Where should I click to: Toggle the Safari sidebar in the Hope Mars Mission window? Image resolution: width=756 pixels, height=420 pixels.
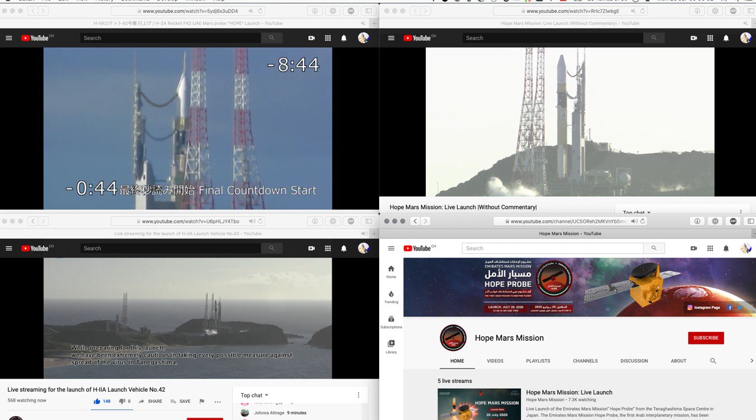click(x=751, y=221)
